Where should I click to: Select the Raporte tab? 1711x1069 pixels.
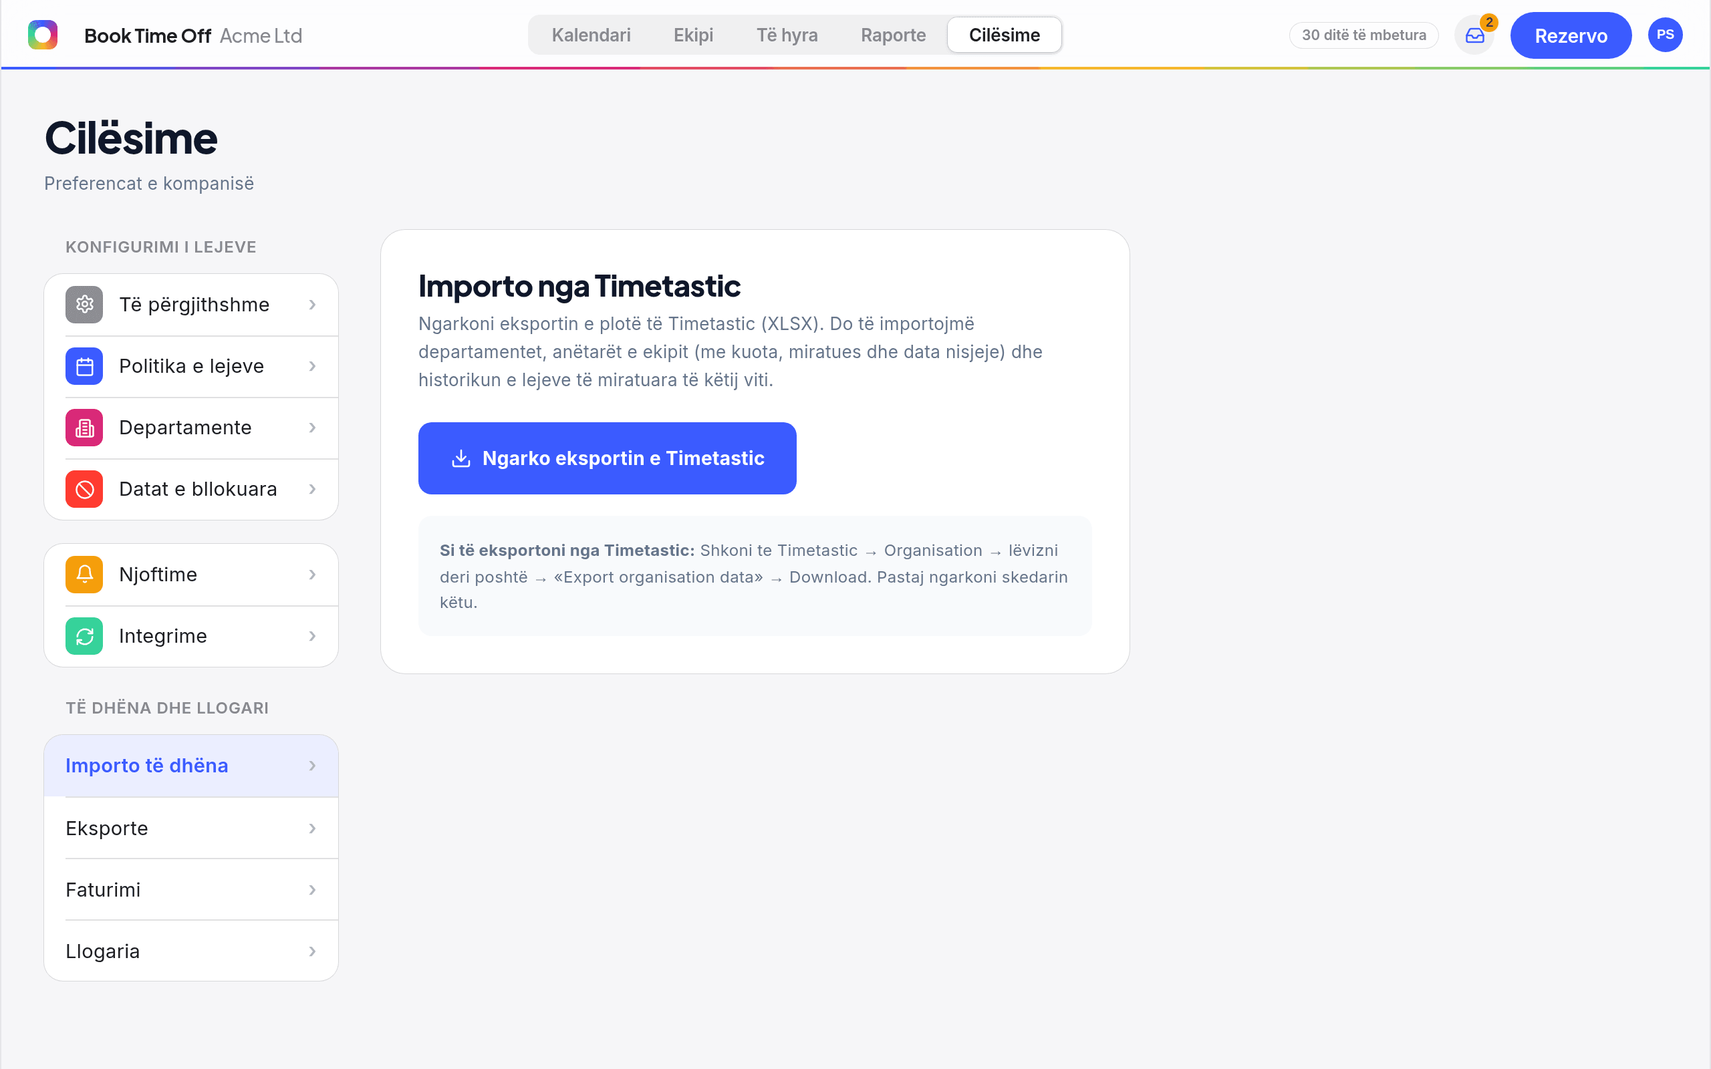tap(893, 35)
